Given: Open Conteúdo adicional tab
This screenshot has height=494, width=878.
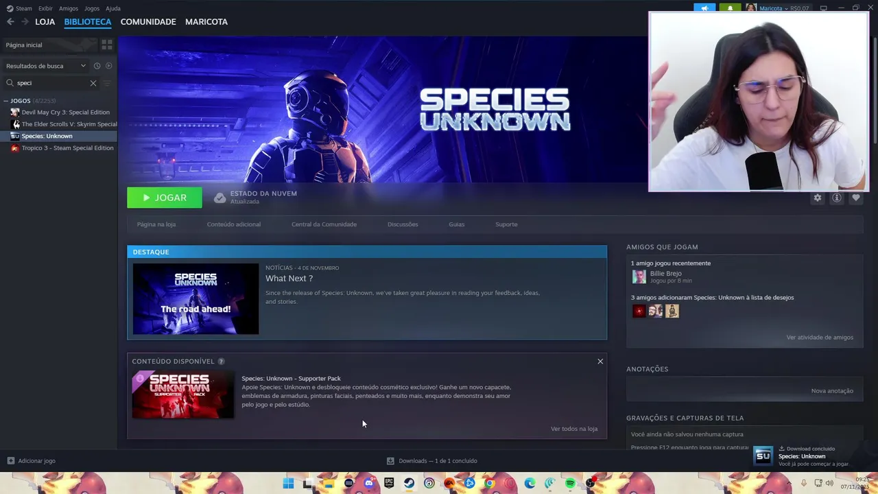Looking at the screenshot, I should 234,224.
